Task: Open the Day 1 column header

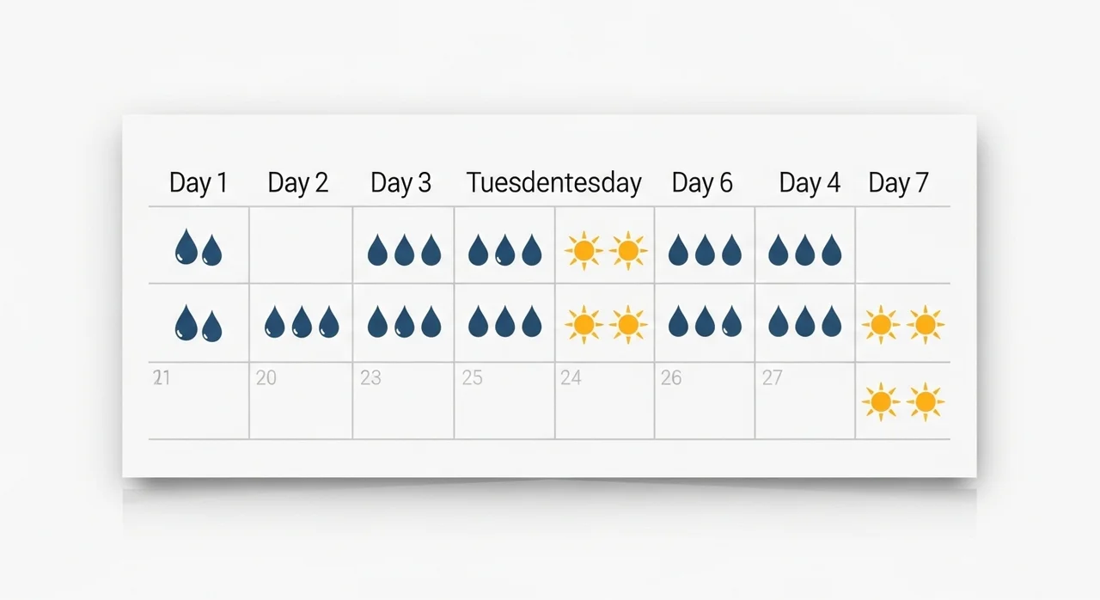Action: pyautogui.click(x=199, y=183)
